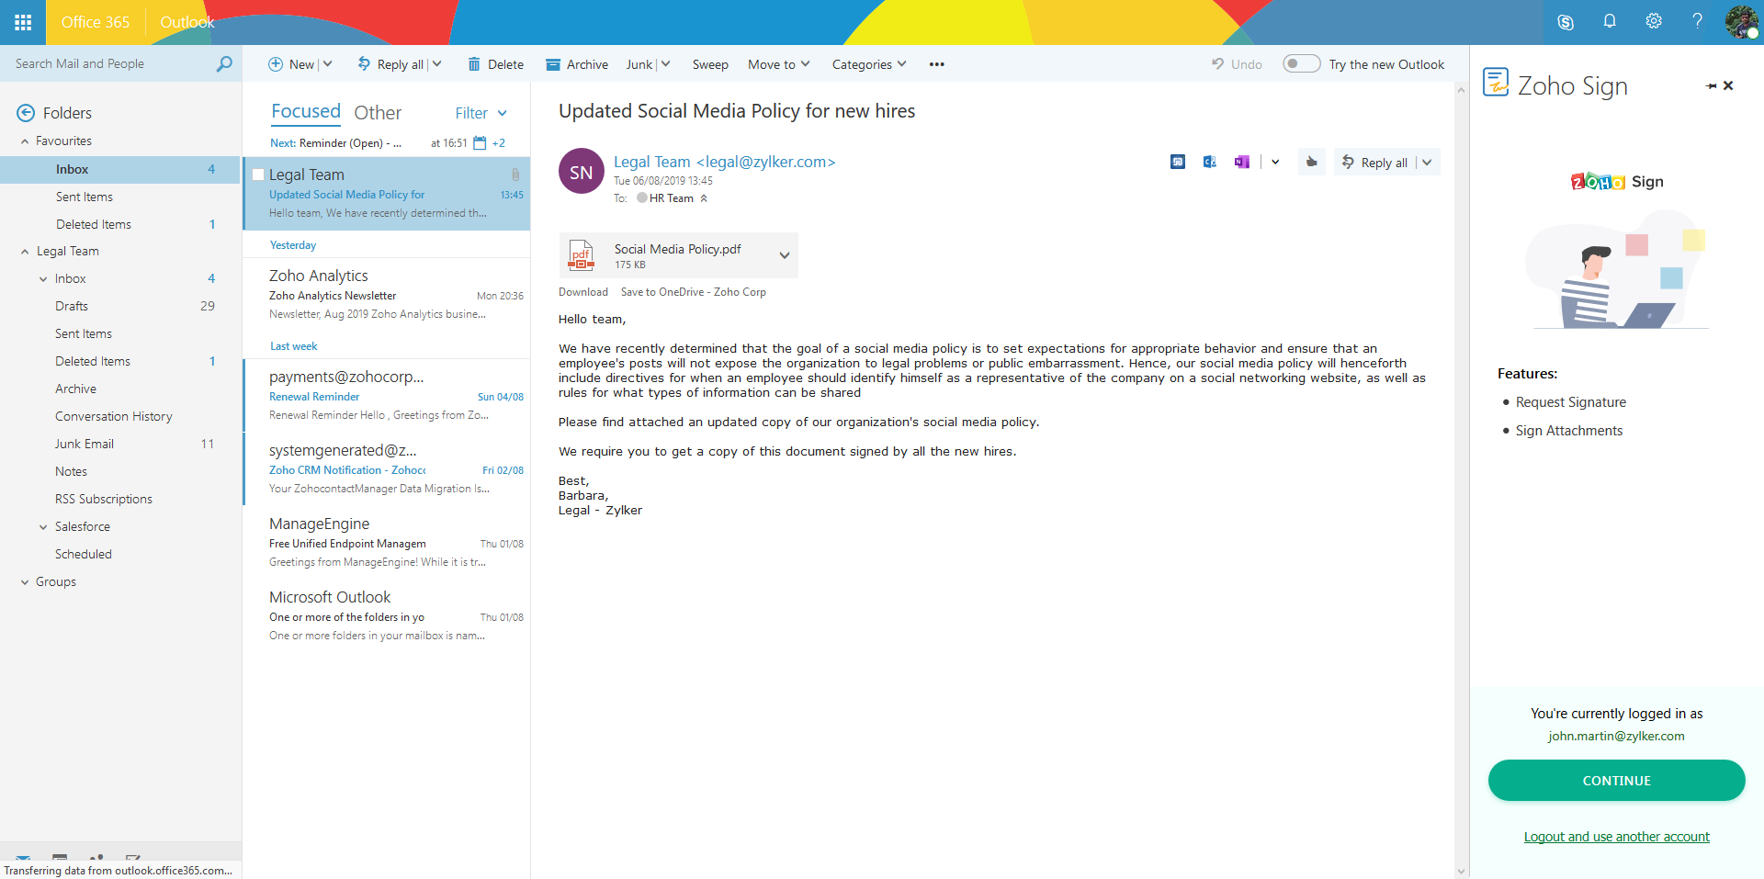This screenshot has width=1764, height=879.
Task: Expand recipients next to HR Team
Action: [x=704, y=198]
